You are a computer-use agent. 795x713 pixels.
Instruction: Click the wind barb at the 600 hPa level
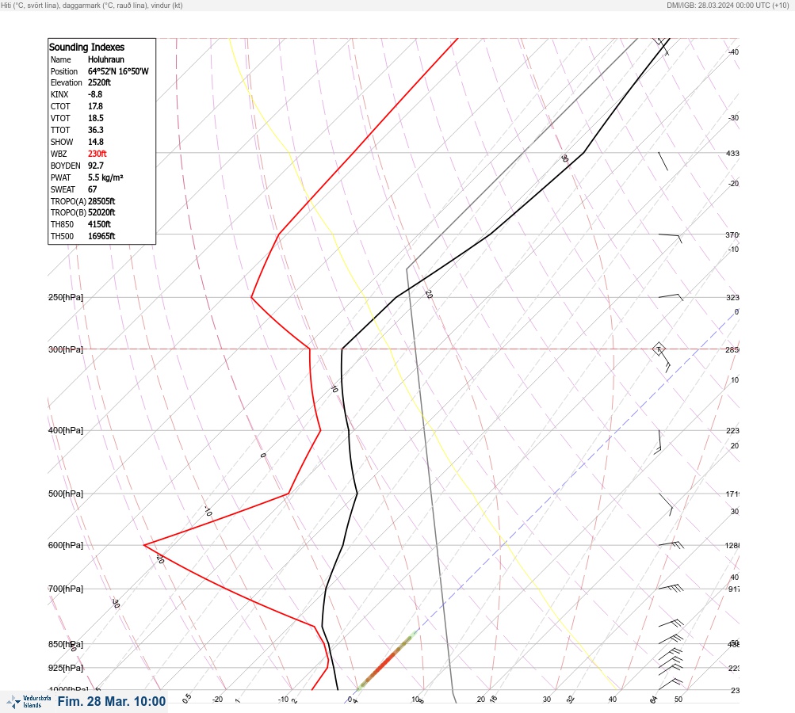(671, 545)
